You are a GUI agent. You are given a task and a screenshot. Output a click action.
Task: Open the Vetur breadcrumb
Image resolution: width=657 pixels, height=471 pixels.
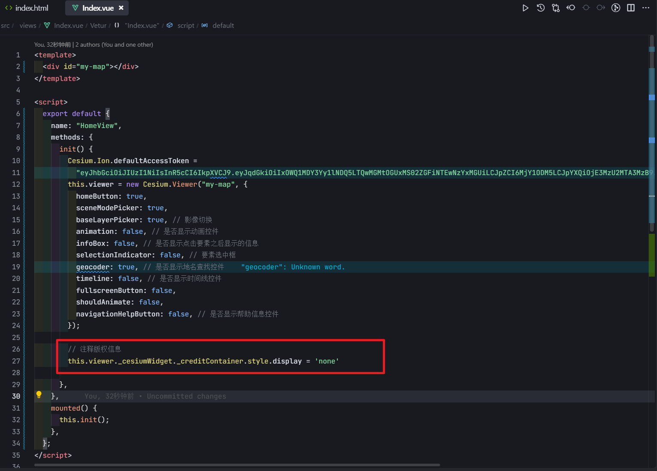point(98,26)
